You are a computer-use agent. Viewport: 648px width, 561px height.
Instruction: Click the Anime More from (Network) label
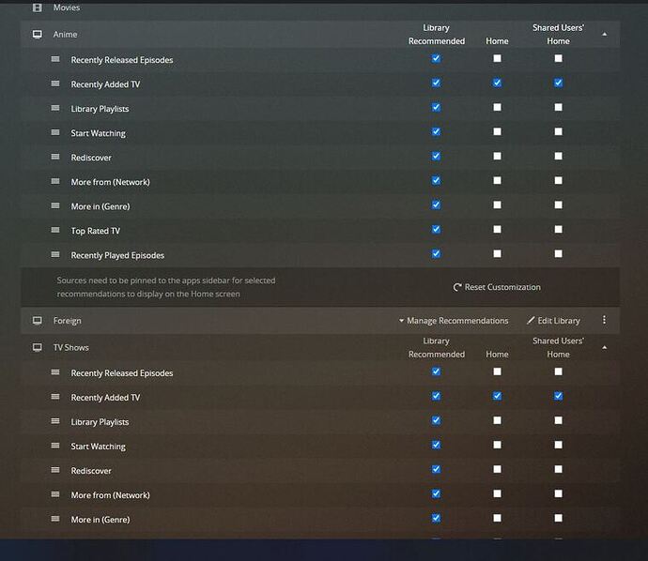click(x=110, y=182)
